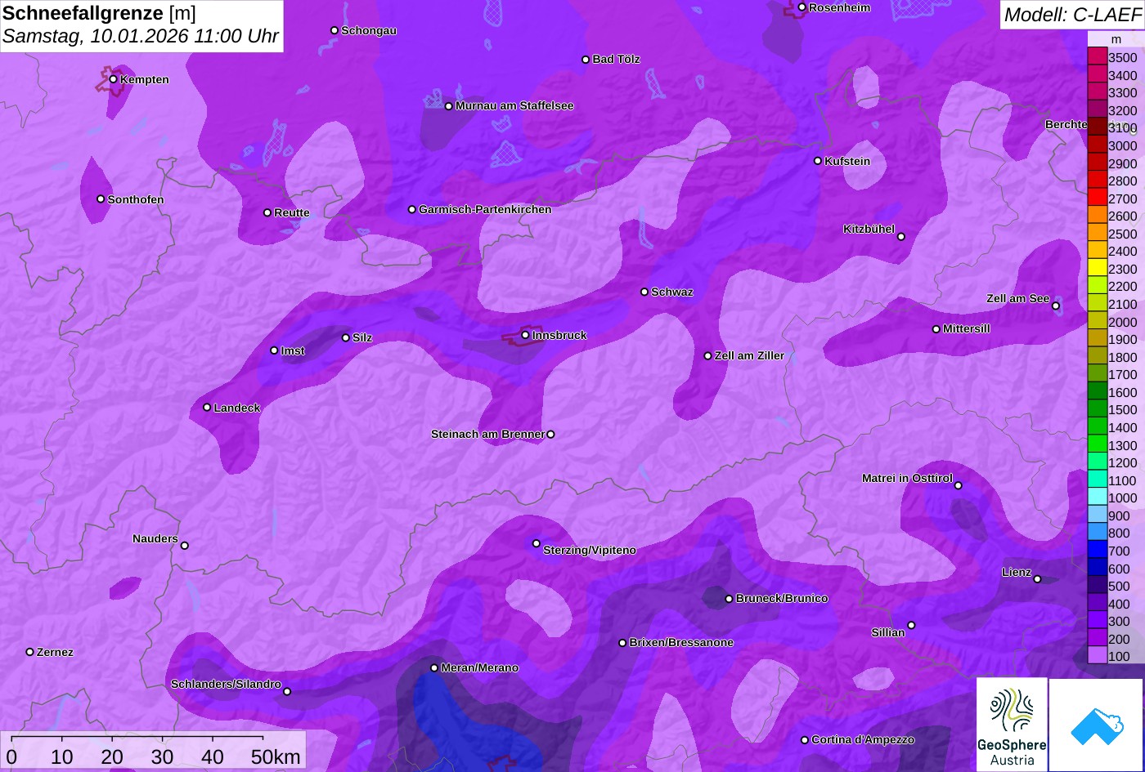Click the Mittersill marker dot
The image size is (1145, 772).
point(936,329)
